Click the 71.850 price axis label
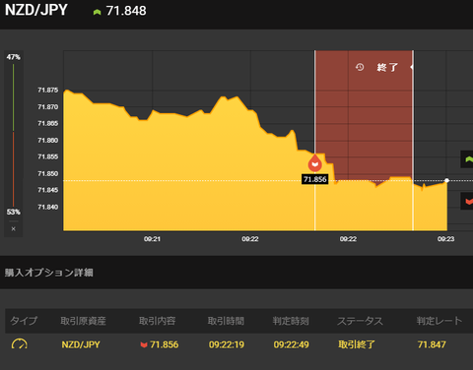The image size is (473, 370). [x=48, y=173]
